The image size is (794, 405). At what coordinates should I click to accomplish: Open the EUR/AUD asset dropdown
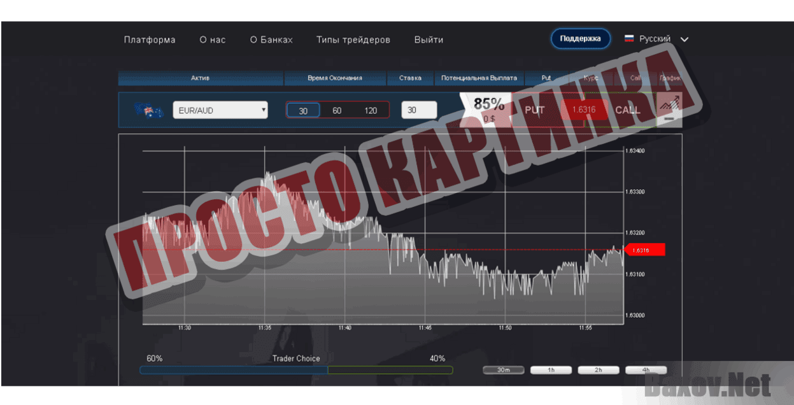pyautogui.click(x=220, y=109)
